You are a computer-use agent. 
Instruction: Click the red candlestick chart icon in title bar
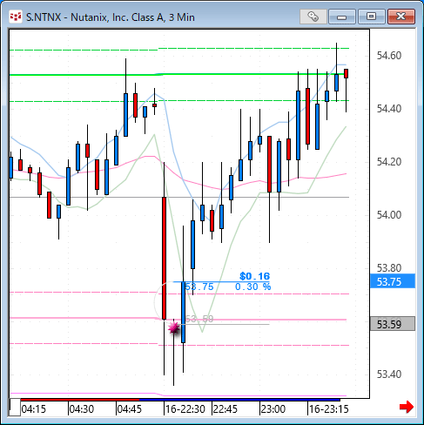[16, 17]
